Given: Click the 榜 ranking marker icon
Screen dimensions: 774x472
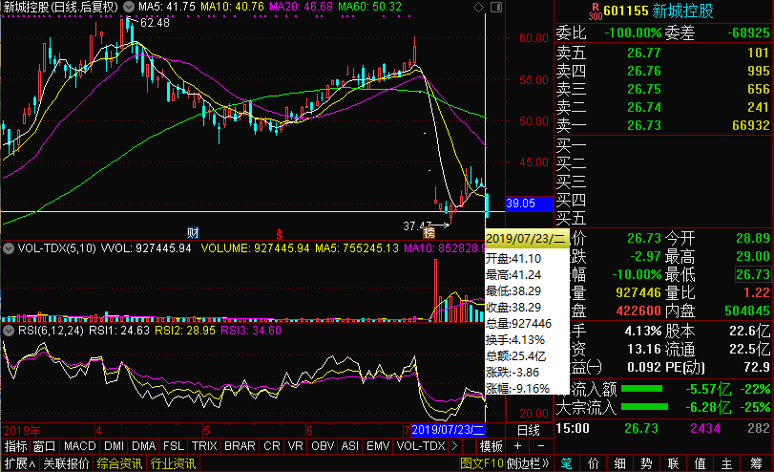Looking at the screenshot, I should pos(429,233).
